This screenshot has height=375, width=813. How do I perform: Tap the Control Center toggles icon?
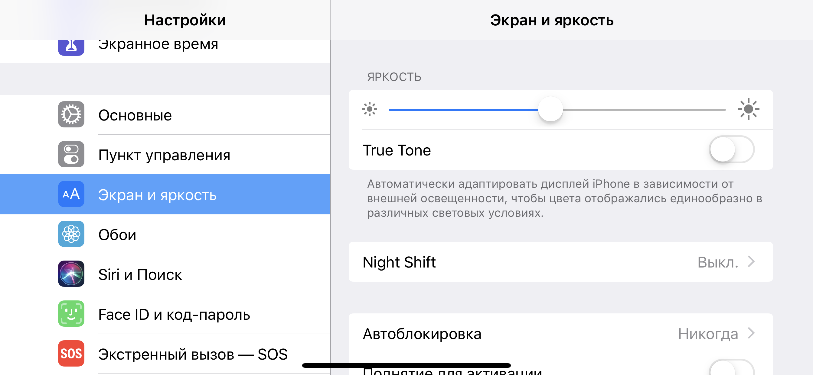click(x=71, y=154)
